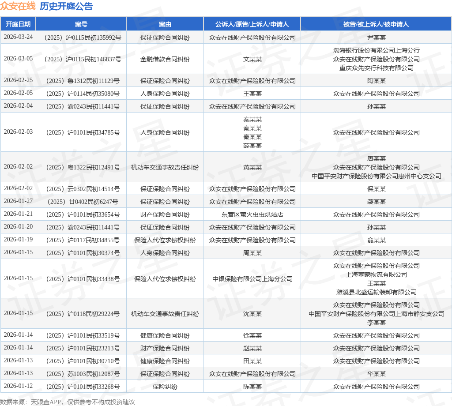Select case number 云0302民初14514号

click(x=94, y=189)
